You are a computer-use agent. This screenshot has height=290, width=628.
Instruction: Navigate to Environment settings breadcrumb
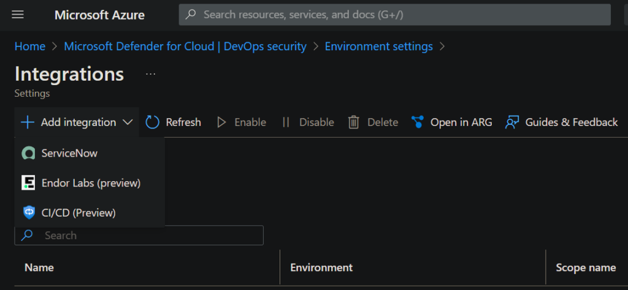click(378, 46)
